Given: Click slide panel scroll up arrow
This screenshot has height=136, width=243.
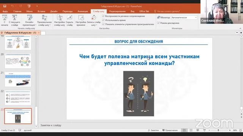Looking at the screenshot, I should (x=36, y=37).
